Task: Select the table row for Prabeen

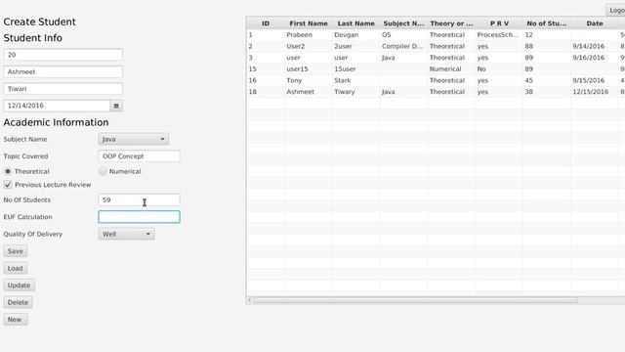Action: [x=437, y=35]
